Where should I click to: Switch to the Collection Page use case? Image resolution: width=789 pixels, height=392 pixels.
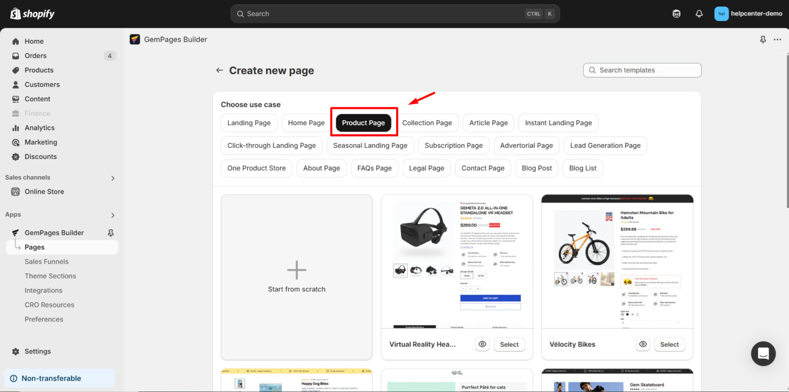tap(427, 122)
